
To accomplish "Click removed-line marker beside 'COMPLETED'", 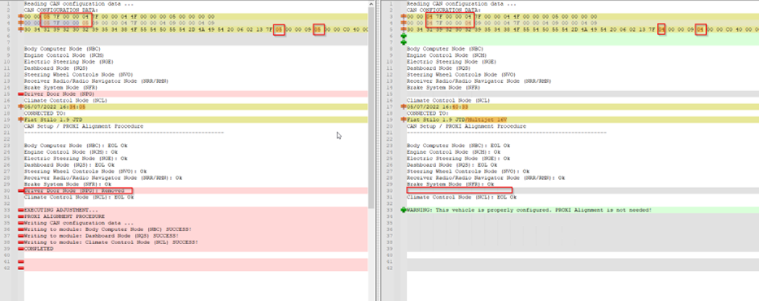I will click(x=21, y=248).
